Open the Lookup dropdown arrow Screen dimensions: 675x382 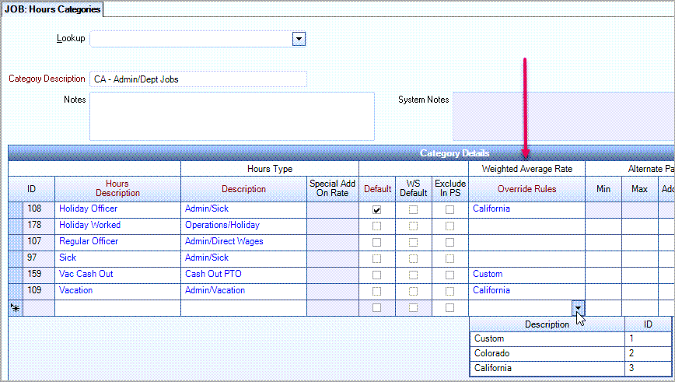tap(299, 39)
